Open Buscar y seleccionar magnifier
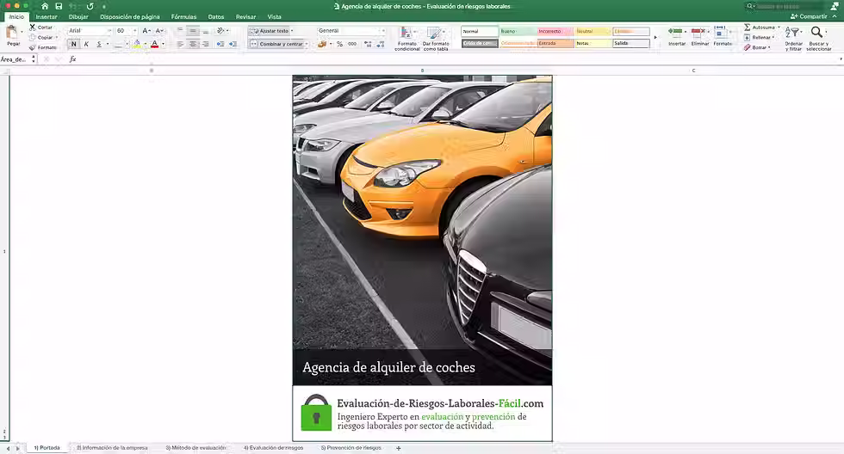The width and height of the screenshot is (844, 454). [x=818, y=38]
